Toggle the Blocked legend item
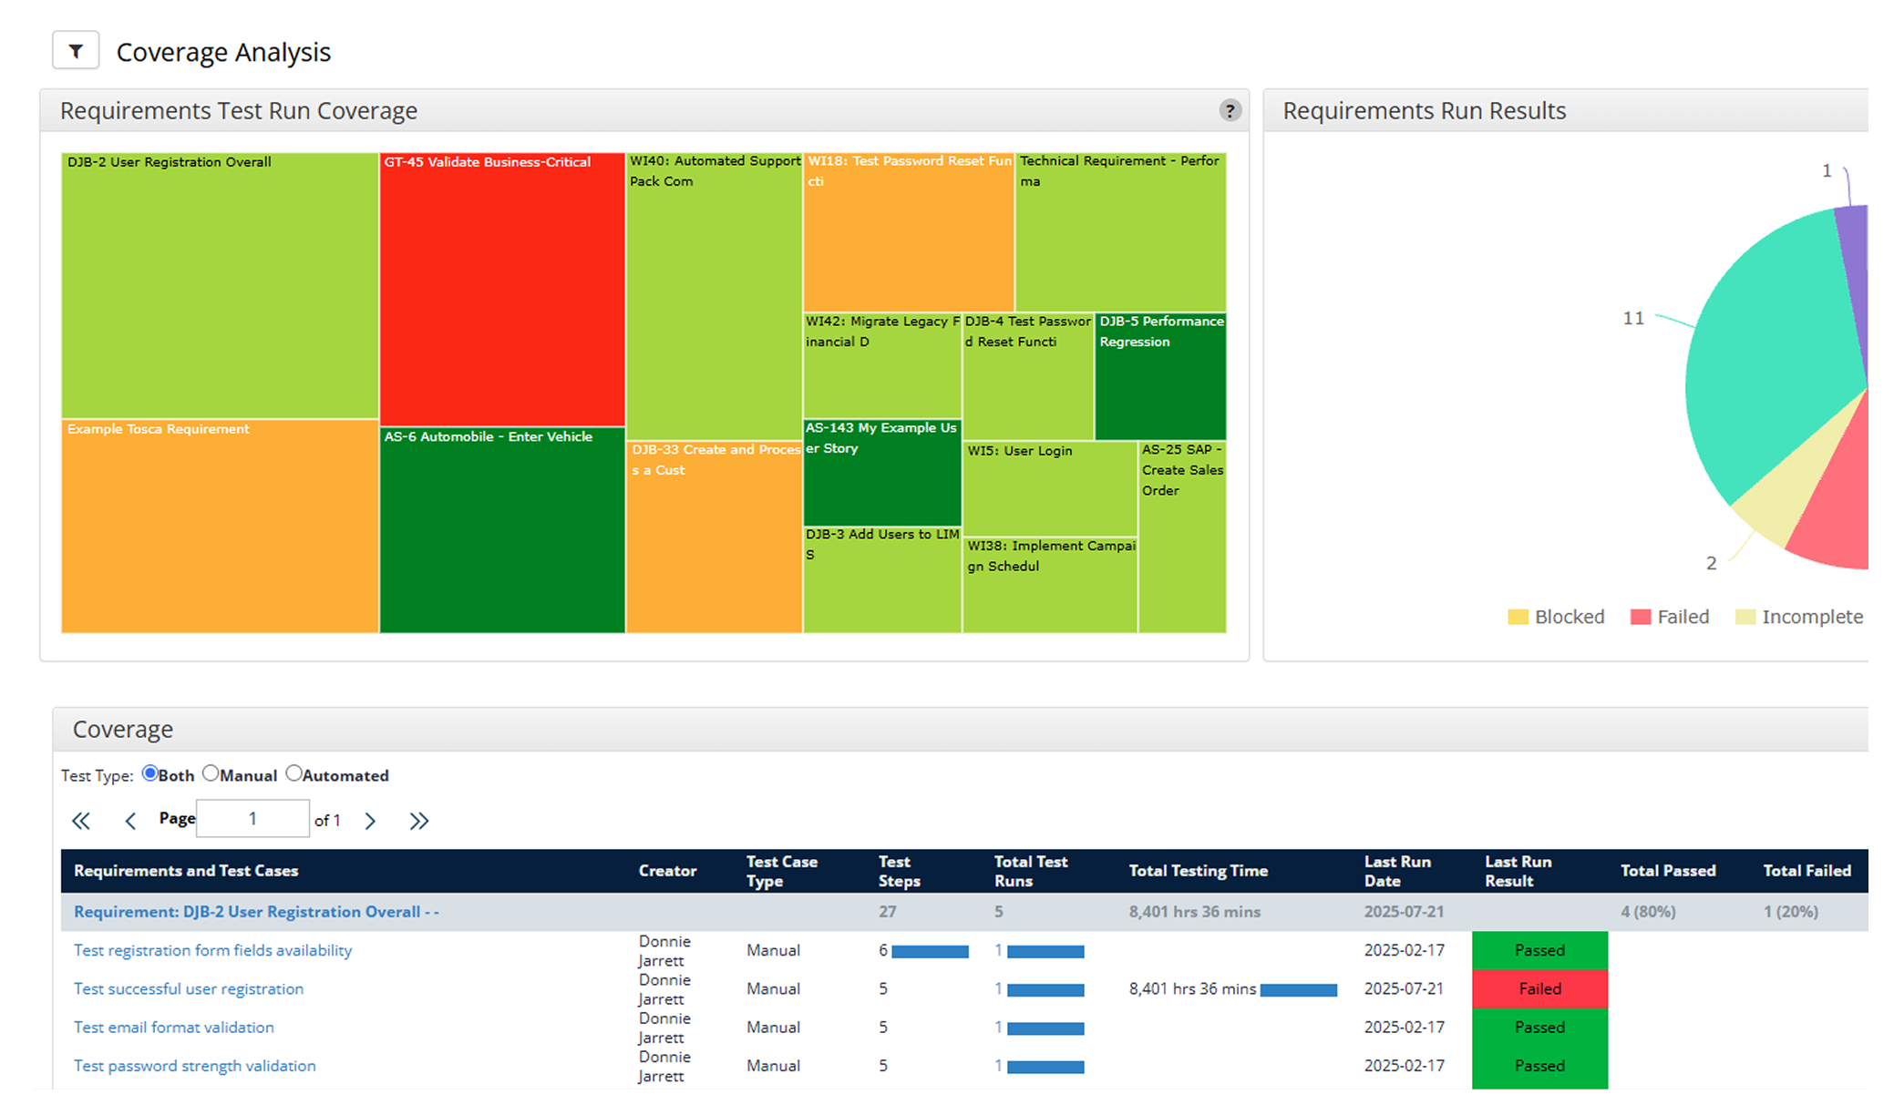Viewport: 1894px width, 1115px height. point(1556,617)
